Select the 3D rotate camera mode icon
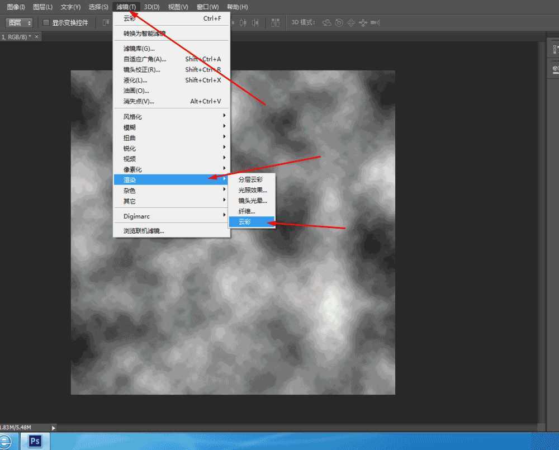 click(x=326, y=22)
